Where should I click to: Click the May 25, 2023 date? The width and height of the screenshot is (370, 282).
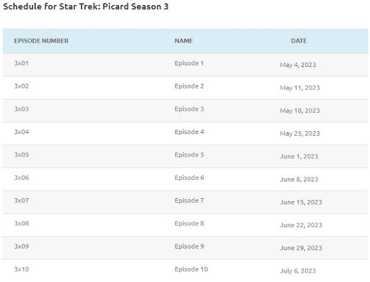[x=299, y=133]
